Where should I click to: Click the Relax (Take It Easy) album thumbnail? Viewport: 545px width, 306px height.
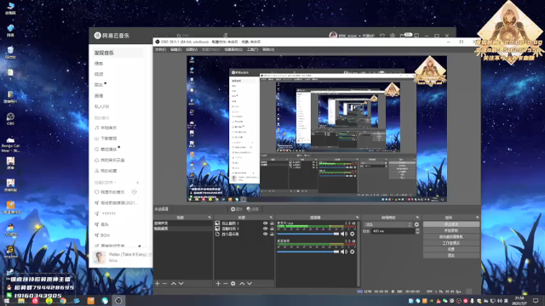(100, 257)
